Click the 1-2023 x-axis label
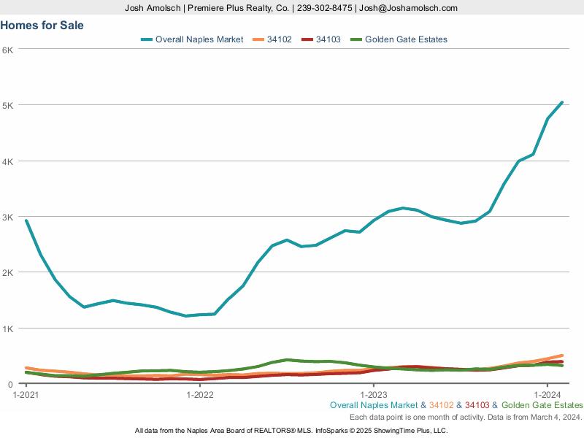The image size is (584, 438). tap(374, 395)
